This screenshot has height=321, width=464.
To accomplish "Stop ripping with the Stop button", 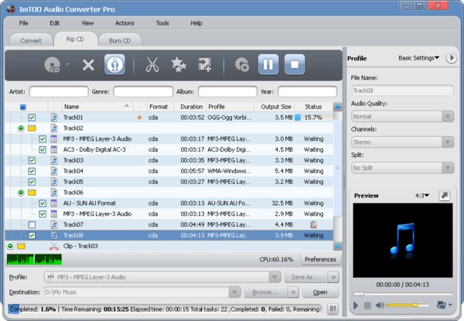I will (294, 64).
